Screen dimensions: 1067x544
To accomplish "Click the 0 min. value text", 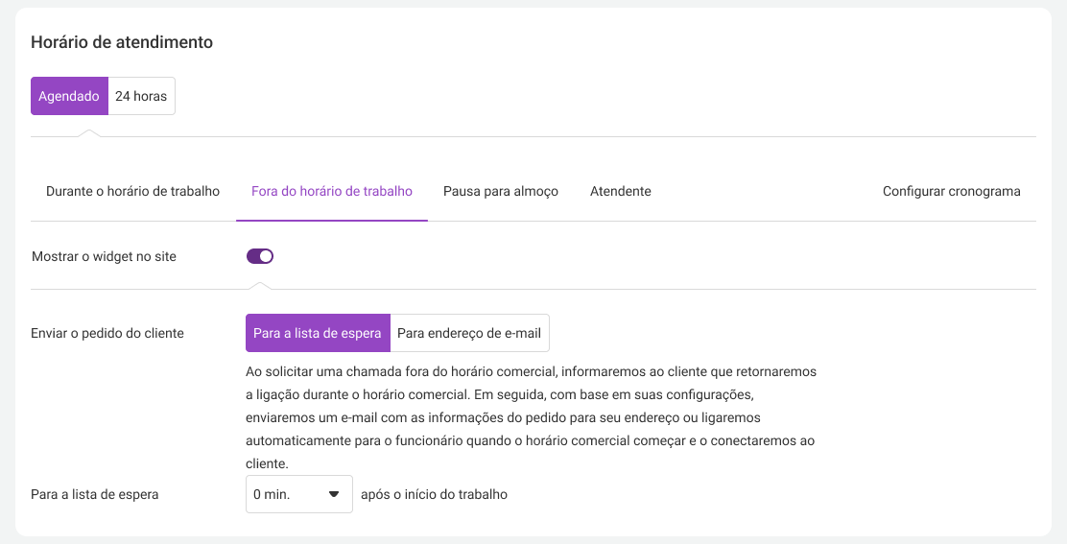I will [x=272, y=494].
